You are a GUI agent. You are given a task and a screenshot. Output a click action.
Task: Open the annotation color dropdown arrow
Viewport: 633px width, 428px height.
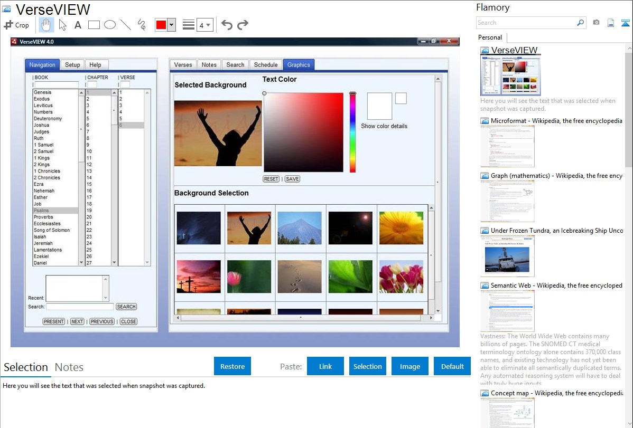(171, 25)
